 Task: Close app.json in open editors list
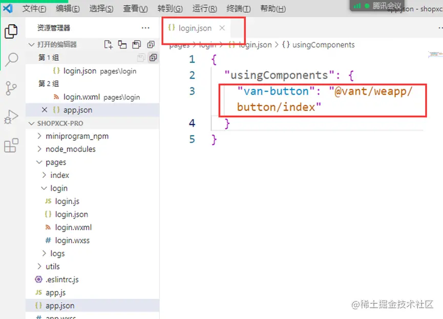tap(45, 110)
